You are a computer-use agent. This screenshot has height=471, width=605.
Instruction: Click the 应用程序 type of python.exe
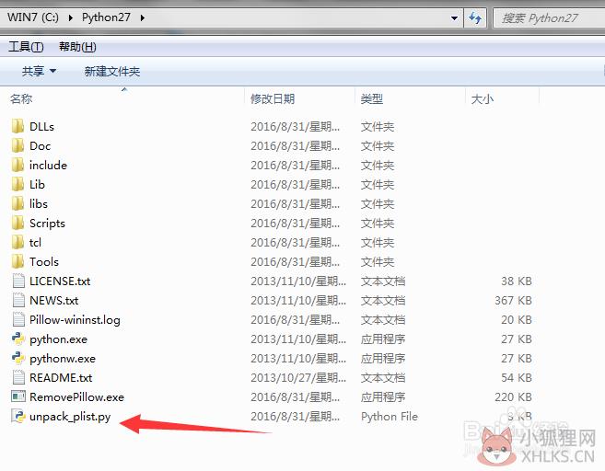point(383,339)
